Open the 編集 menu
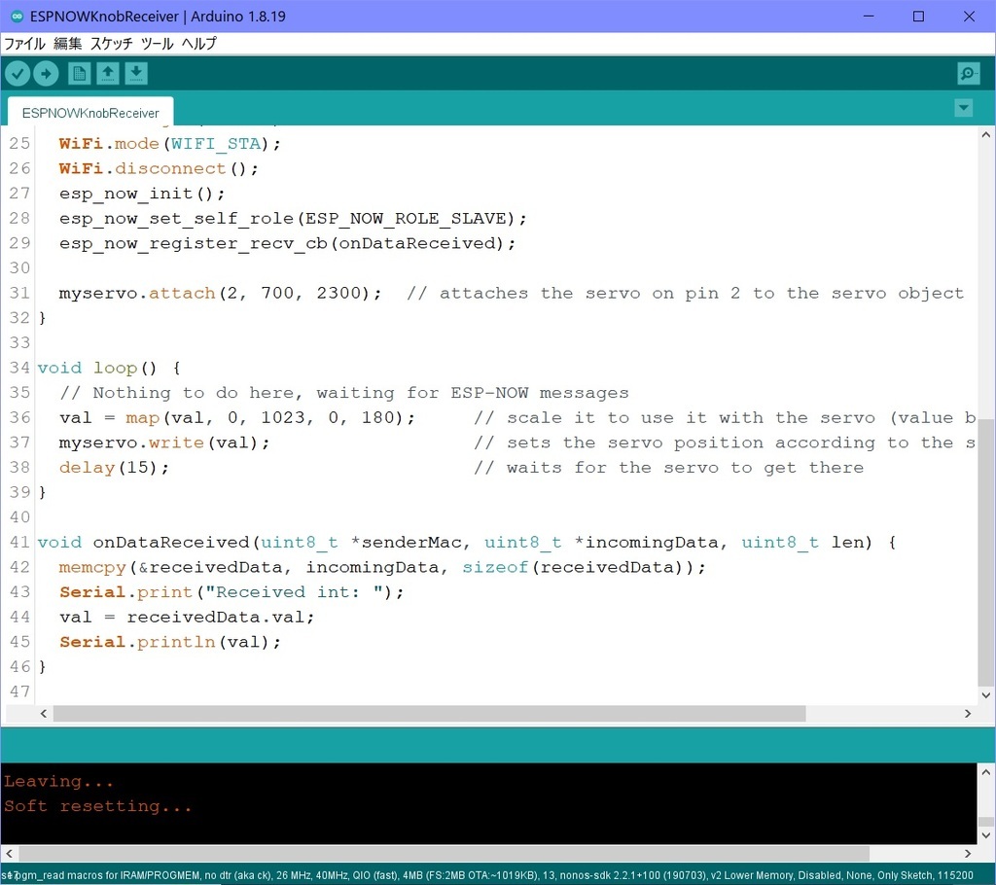Viewport: 996px width, 885px height. pos(68,44)
